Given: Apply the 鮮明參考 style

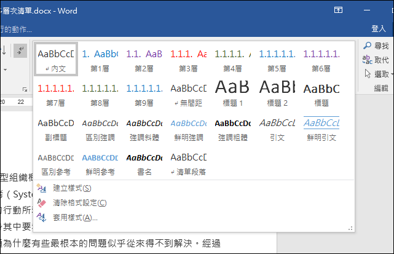Looking at the screenshot, I should point(100,164).
